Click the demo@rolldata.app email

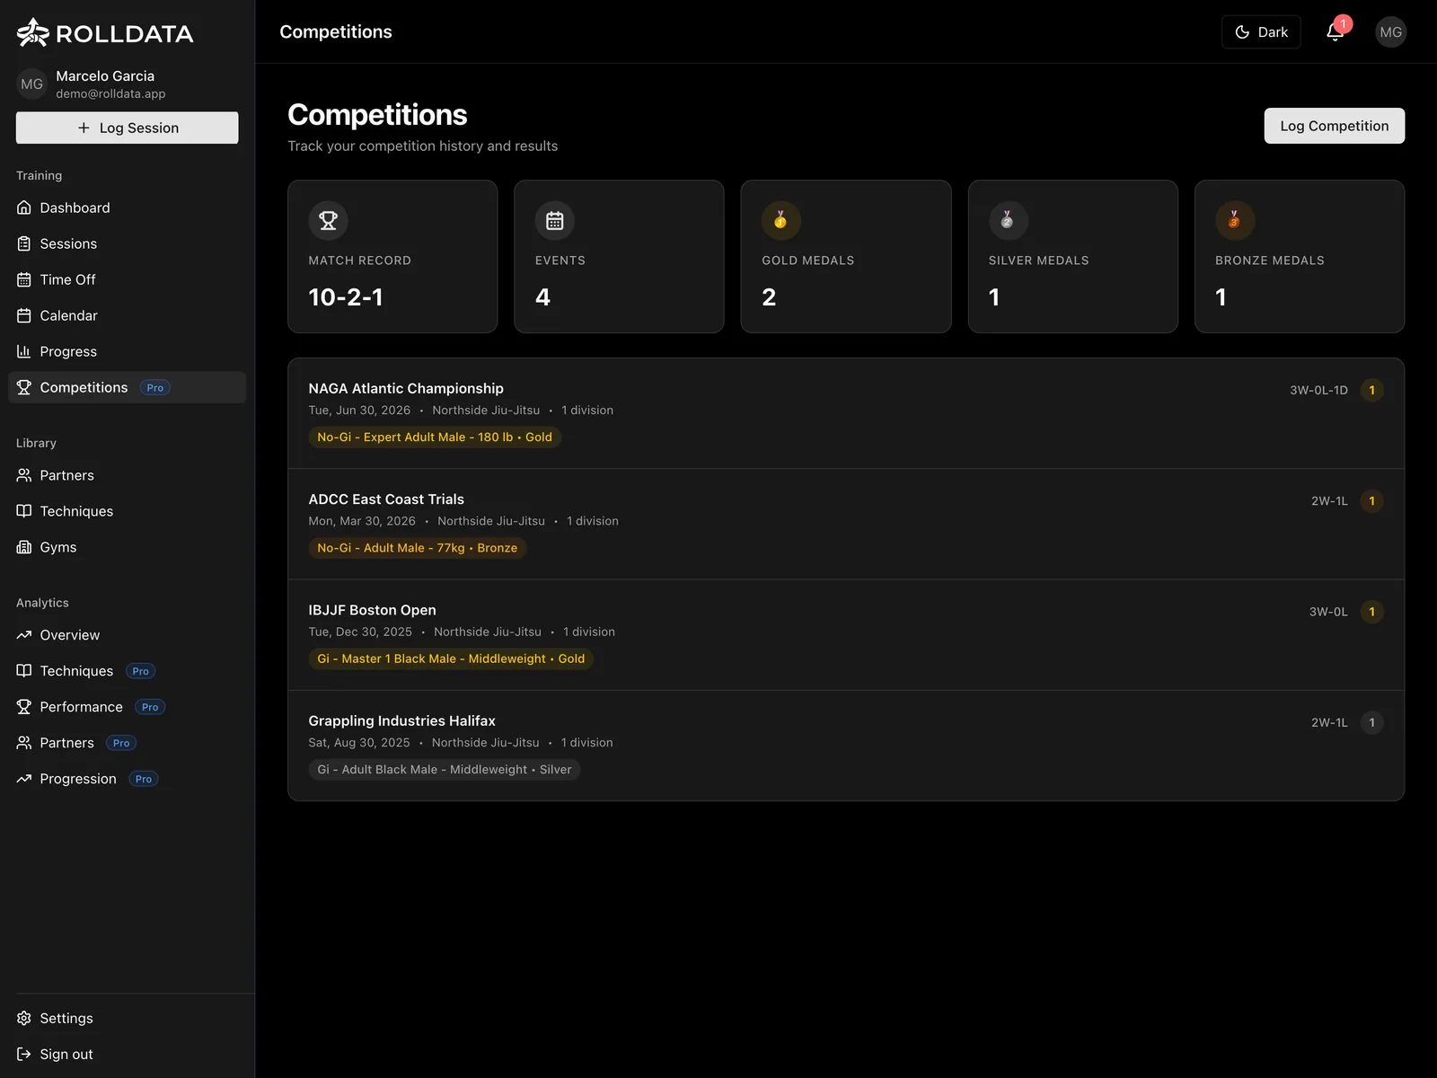coord(110,93)
